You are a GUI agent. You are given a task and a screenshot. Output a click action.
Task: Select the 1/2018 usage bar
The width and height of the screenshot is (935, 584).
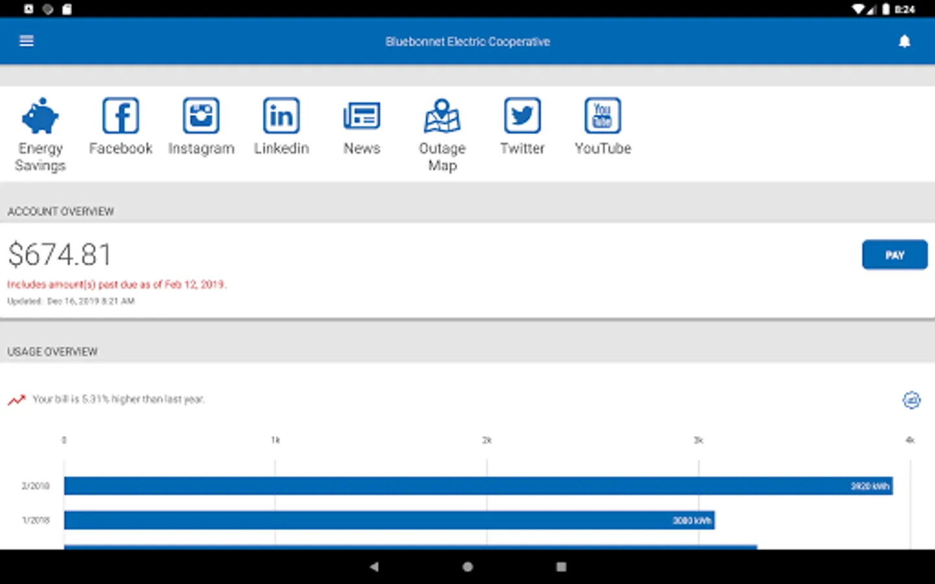389,520
